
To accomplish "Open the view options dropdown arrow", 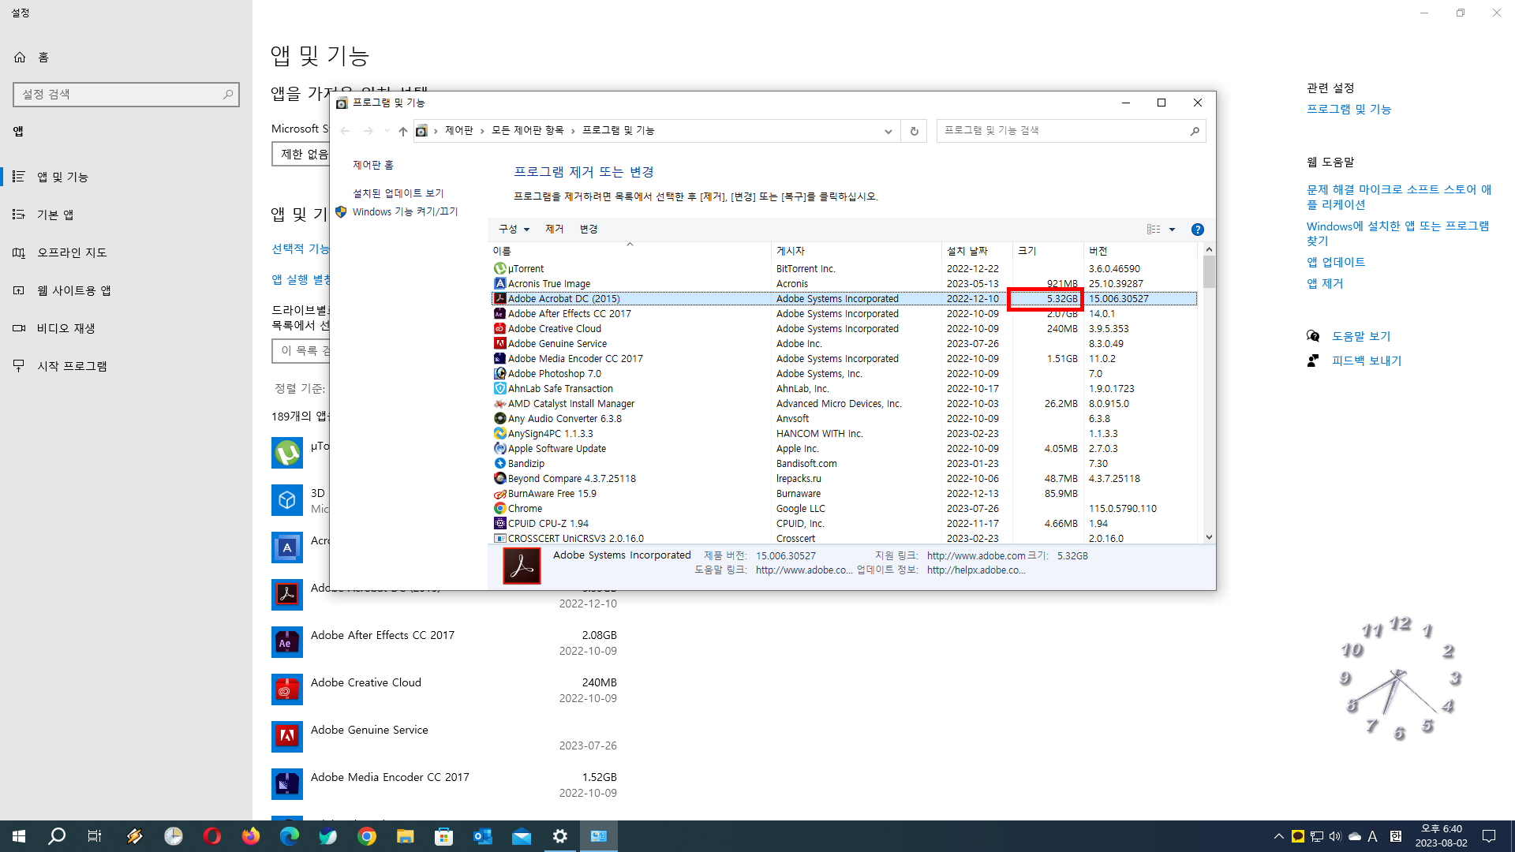I will tap(1172, 230).
